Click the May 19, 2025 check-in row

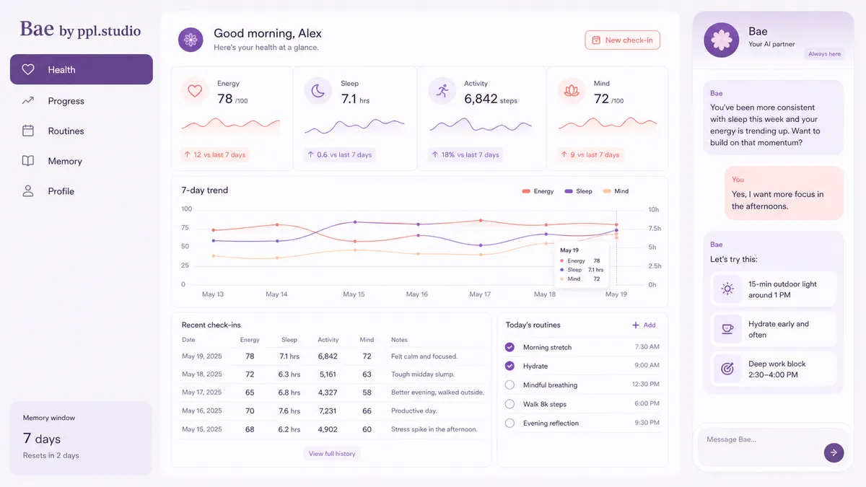coord(331,356)
